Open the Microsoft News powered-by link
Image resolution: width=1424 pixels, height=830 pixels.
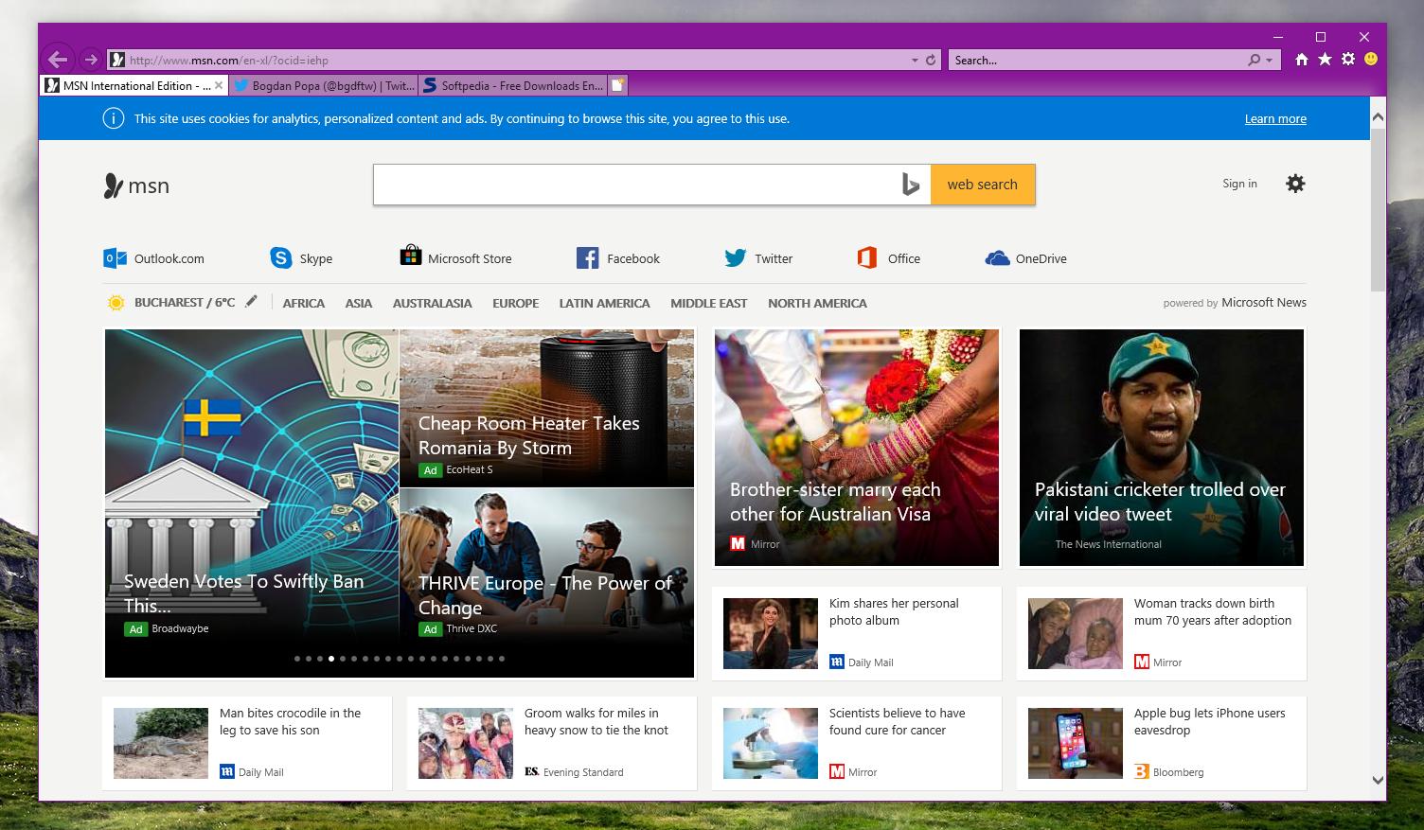point(1263,303)
